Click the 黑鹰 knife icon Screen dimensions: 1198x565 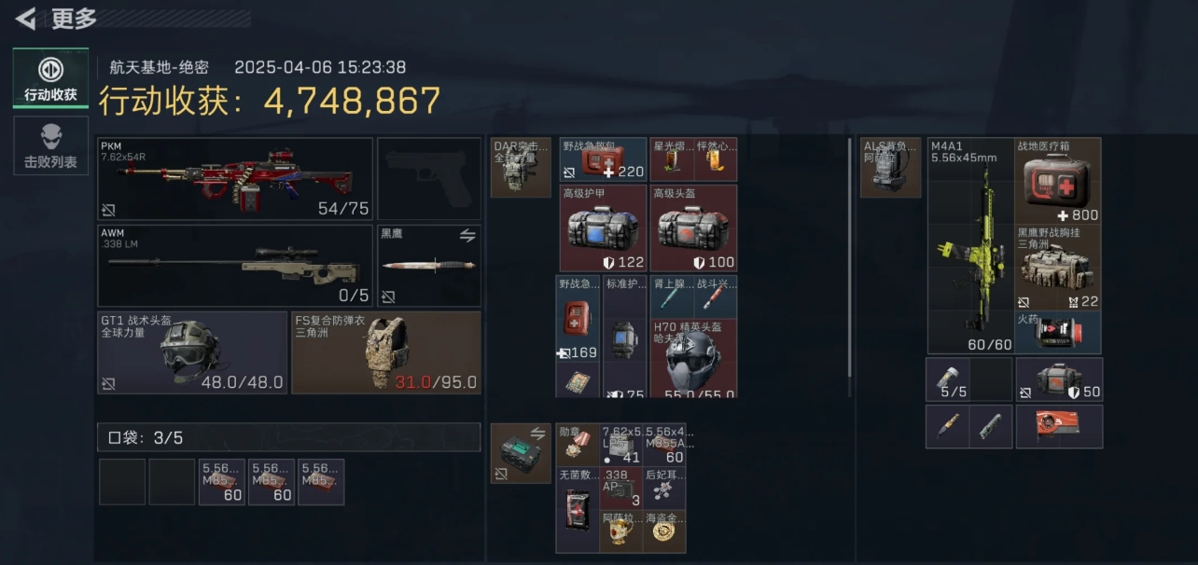point(429,266)
